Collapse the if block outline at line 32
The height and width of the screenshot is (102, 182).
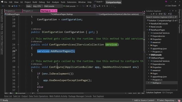(18, 74)
